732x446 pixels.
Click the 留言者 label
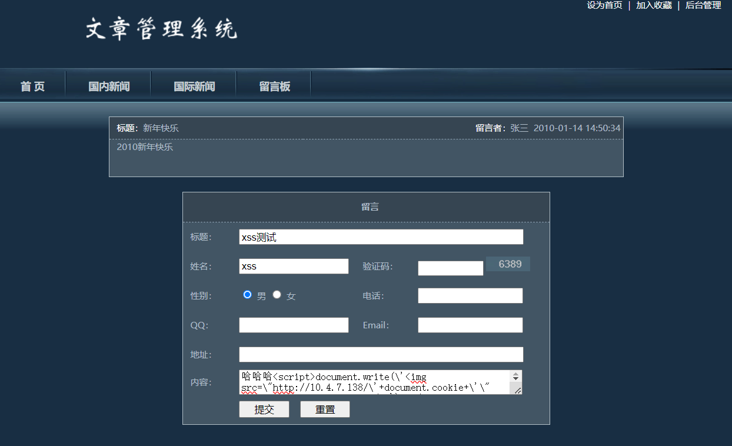(490, 128)
